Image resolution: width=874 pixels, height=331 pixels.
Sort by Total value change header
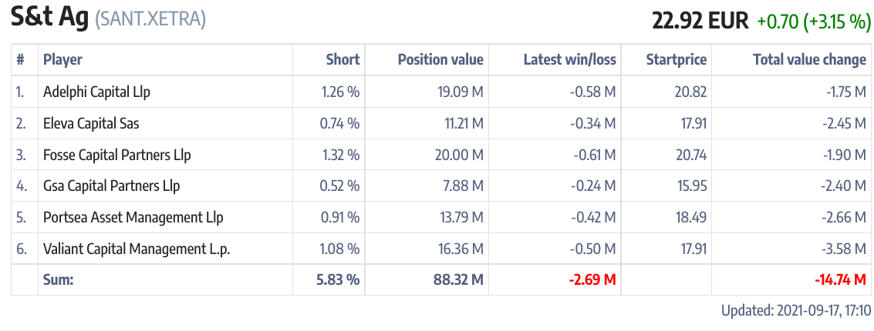(809, 59)
